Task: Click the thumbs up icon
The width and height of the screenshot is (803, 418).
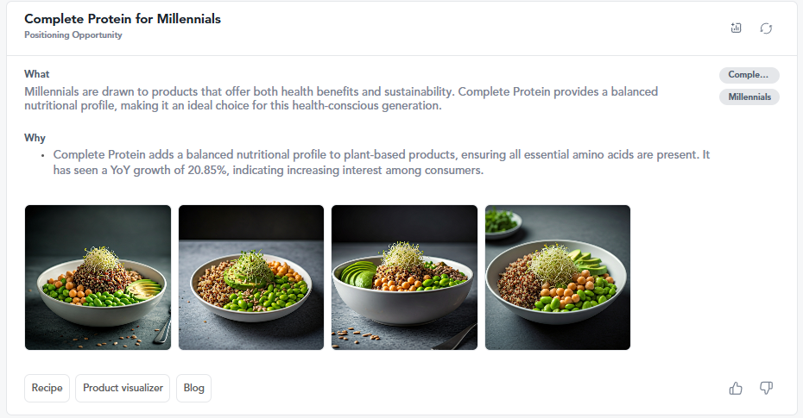Action: click(x=736, y=388)
